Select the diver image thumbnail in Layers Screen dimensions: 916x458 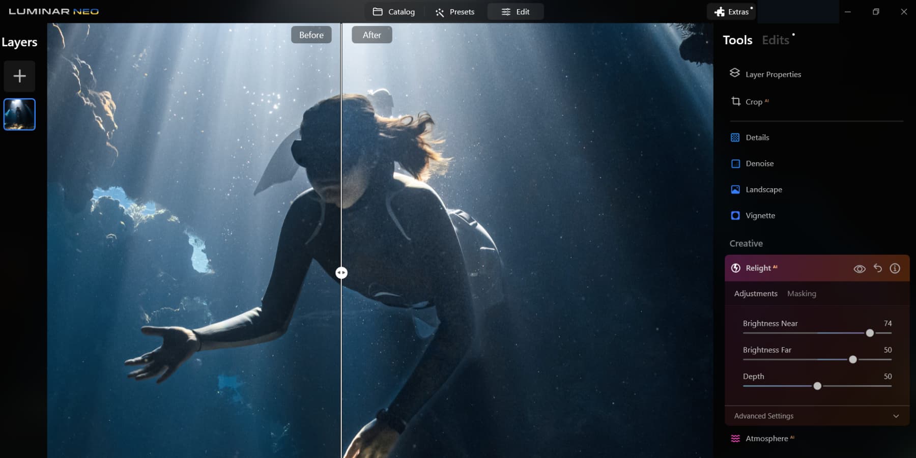click(x=19, y=114)
